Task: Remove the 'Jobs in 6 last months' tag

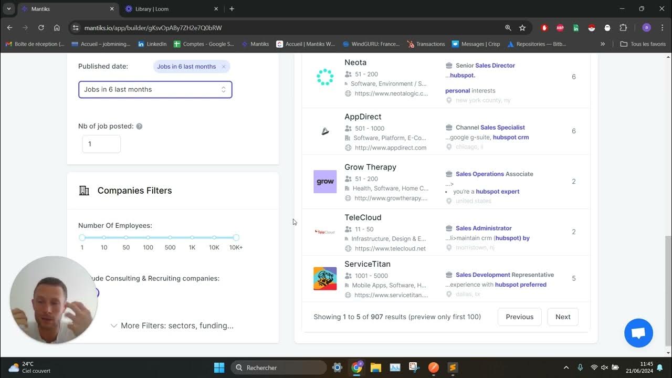Action: [x=224, y=67]
